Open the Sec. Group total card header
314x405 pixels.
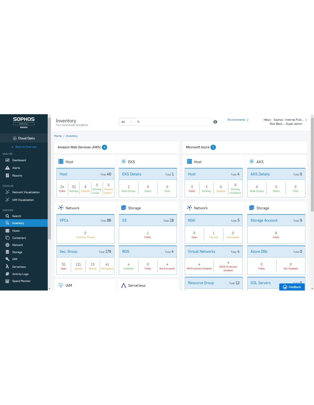click(85, 251)
